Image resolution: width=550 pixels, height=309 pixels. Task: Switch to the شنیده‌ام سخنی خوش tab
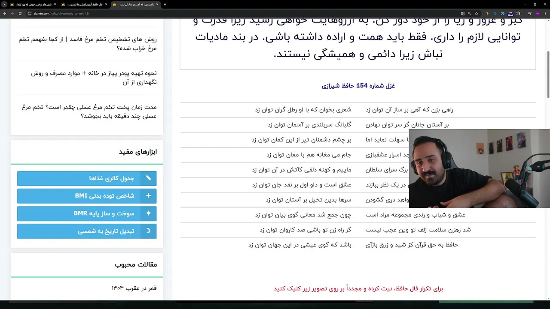coord(34,4)
